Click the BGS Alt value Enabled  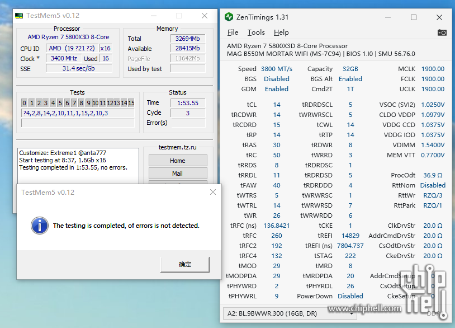click(x=350, y=79)
